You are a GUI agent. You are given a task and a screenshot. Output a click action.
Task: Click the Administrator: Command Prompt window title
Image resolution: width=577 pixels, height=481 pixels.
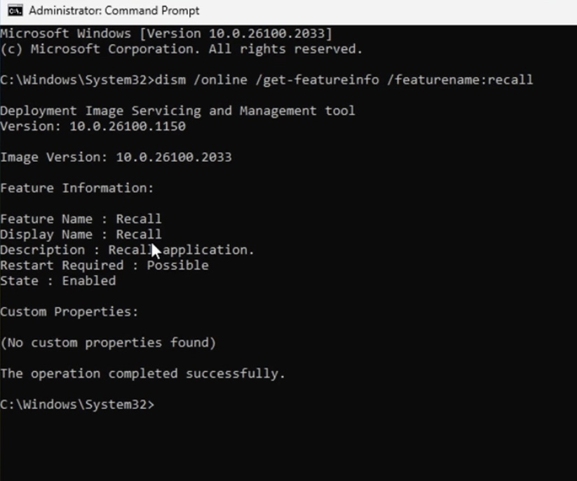pyautogui.click(x=114, y=11)
